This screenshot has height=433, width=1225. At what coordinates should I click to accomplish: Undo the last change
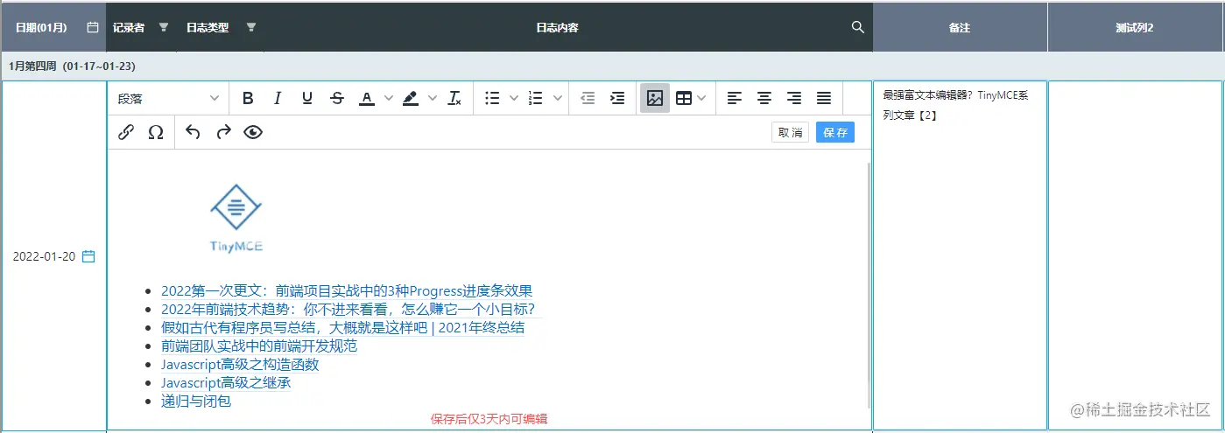click(x=194, y=132)
